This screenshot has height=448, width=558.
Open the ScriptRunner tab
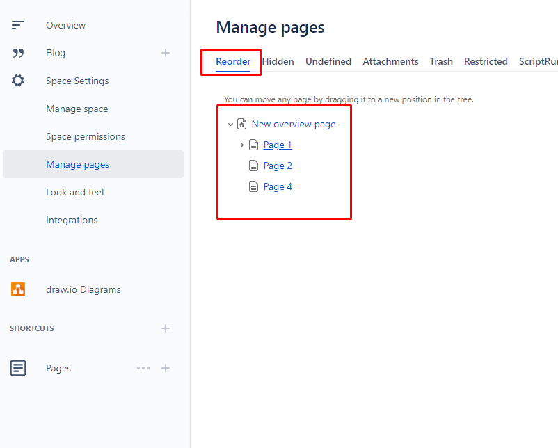pyautogui.click(x=539, y=61)
